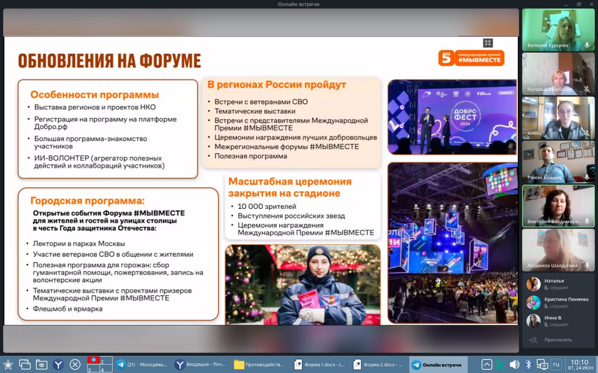
Task: Click Алёна's muted microphone icon
Action: [x=587, y=133]
